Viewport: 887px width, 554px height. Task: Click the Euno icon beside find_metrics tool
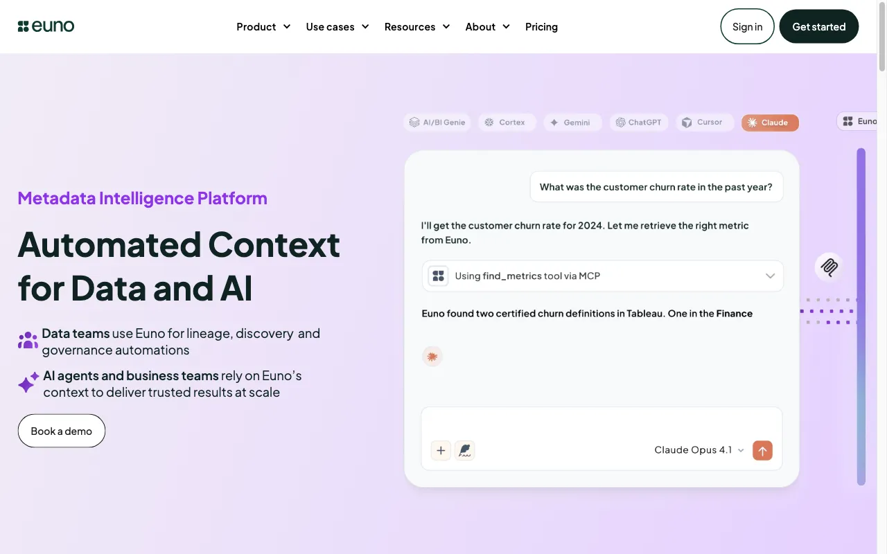[x=438, y=276]
